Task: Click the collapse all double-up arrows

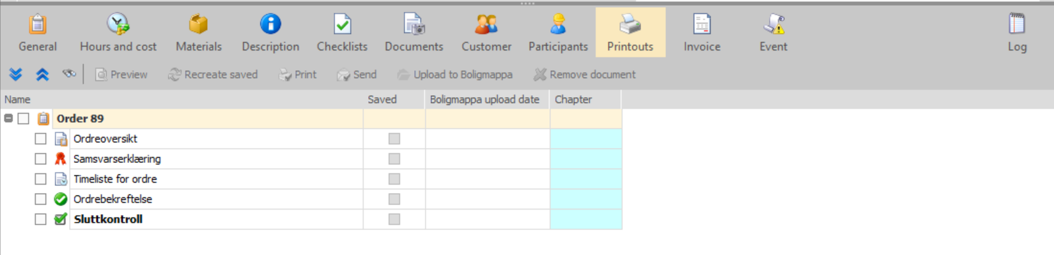Action: click(42, 74)
